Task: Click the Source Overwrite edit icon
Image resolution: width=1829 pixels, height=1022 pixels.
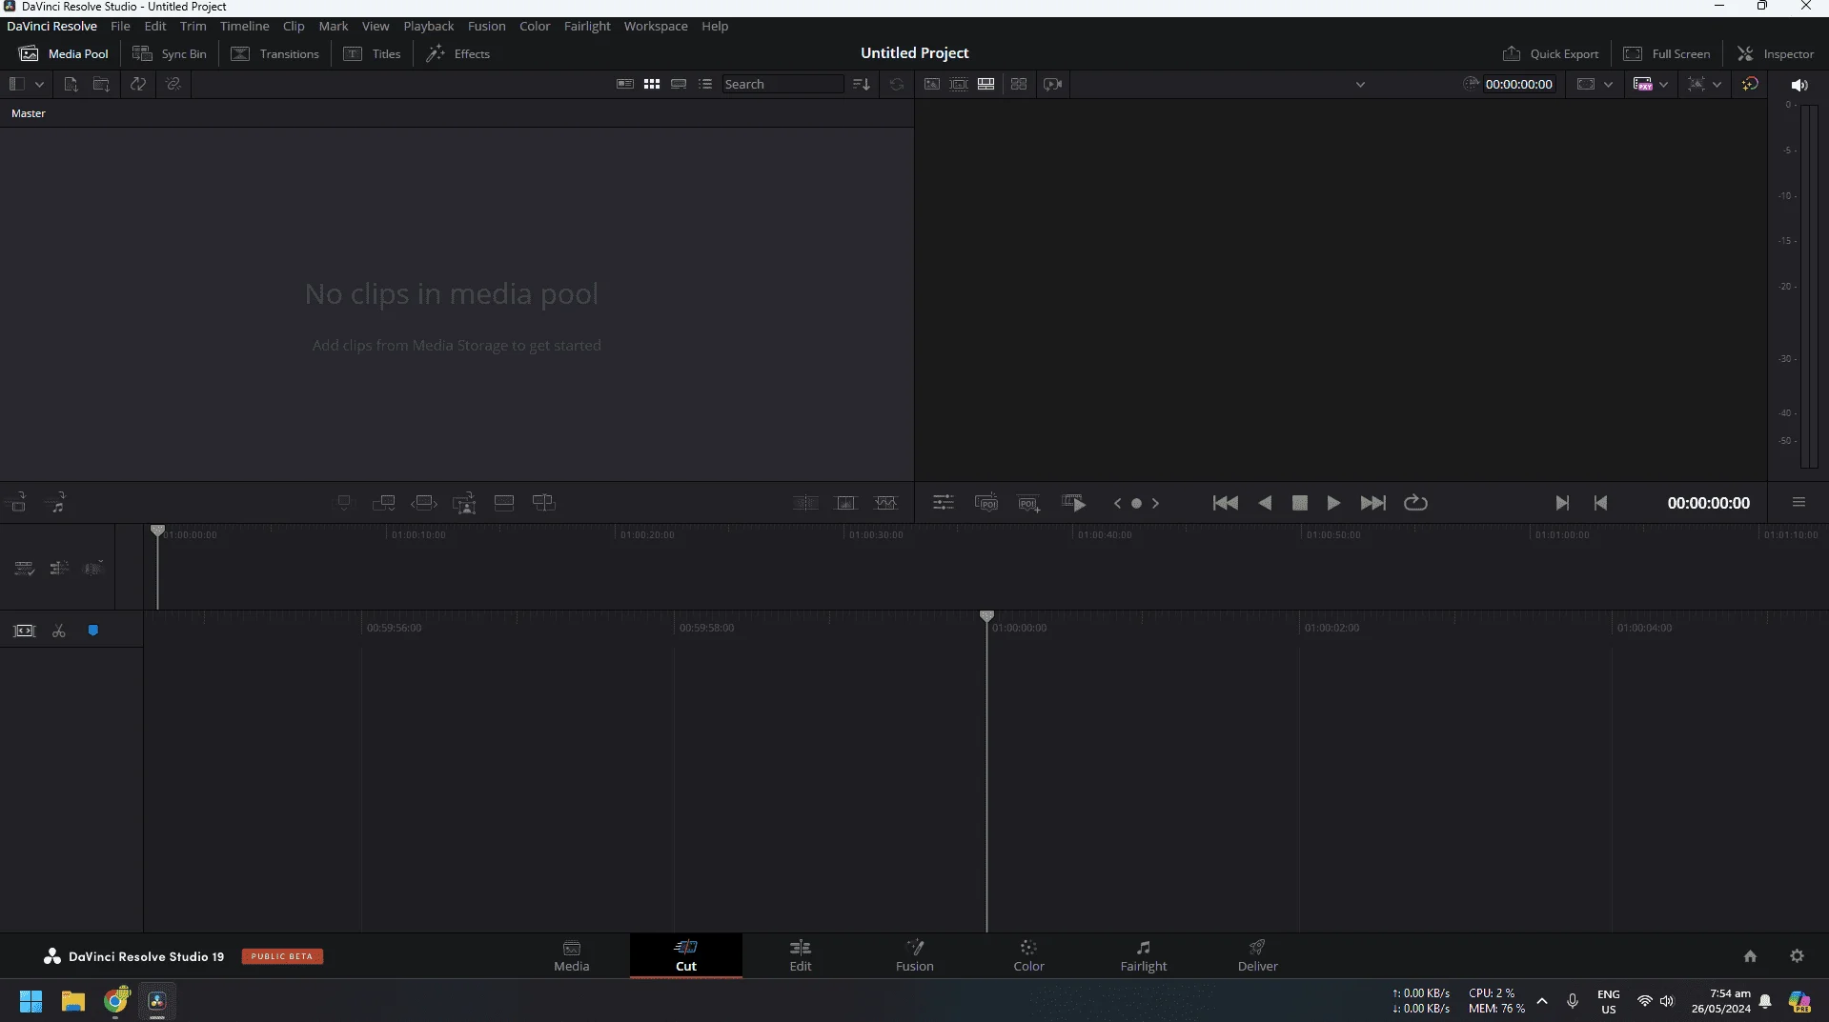Action: click(x=543, y=503)
